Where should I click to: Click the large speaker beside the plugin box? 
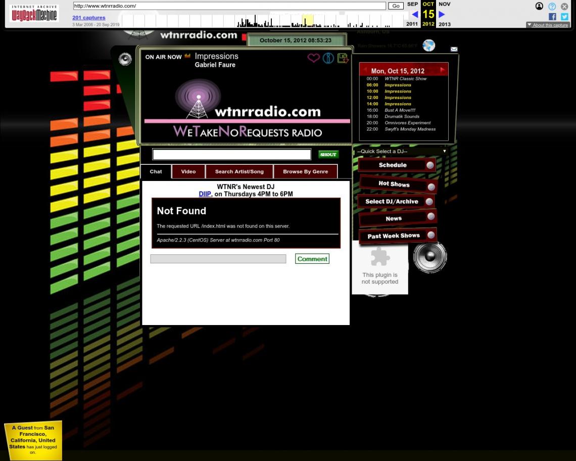pyautogui.click(x=430, y=257)
